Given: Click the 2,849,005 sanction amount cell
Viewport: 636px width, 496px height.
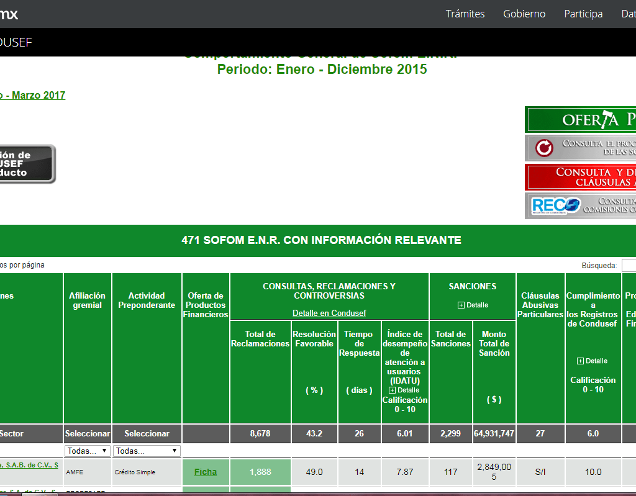Looking at the screenshot, I should tap(494, 472).
